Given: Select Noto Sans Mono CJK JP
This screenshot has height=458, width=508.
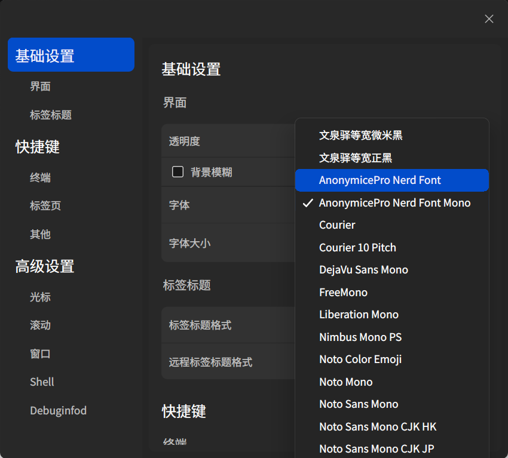Looking at the screenshot, I should pos(391,448).
